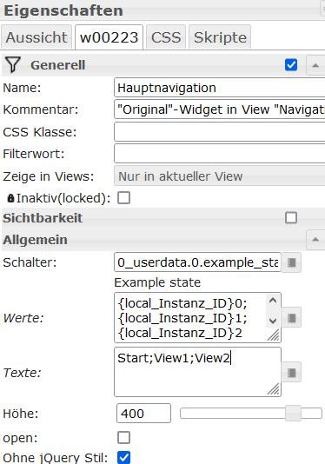Screen dimensions: 325x464
Task: Click the Texte textarea resize grip
Action: pyautogui.click(x=274, y=389)
